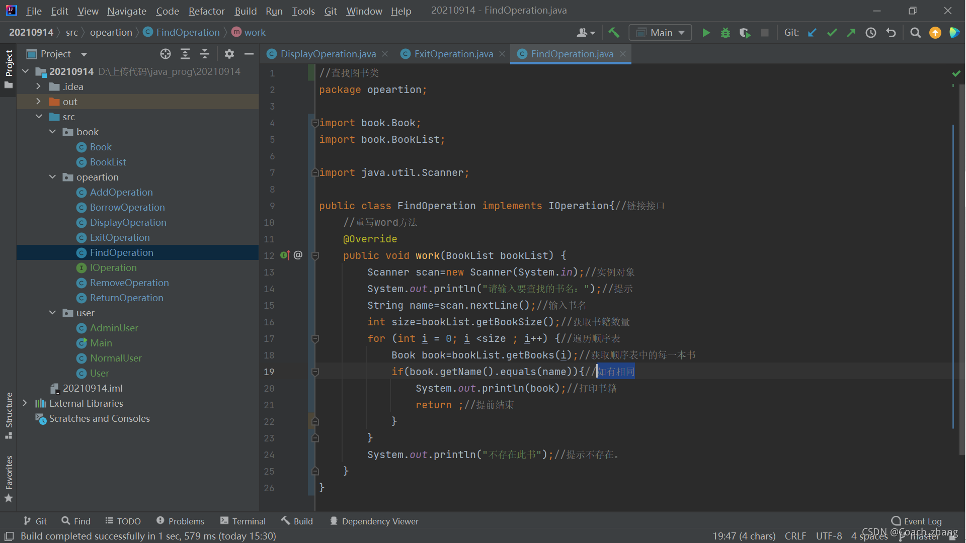Switch to ExitOperation.java tab

point(453,54)
